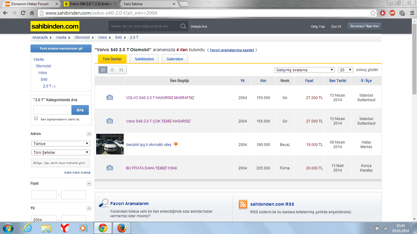This screenshot has width=417, height=234.
Task: Click the orange RSS feed icon
Action: click(243, 204)
